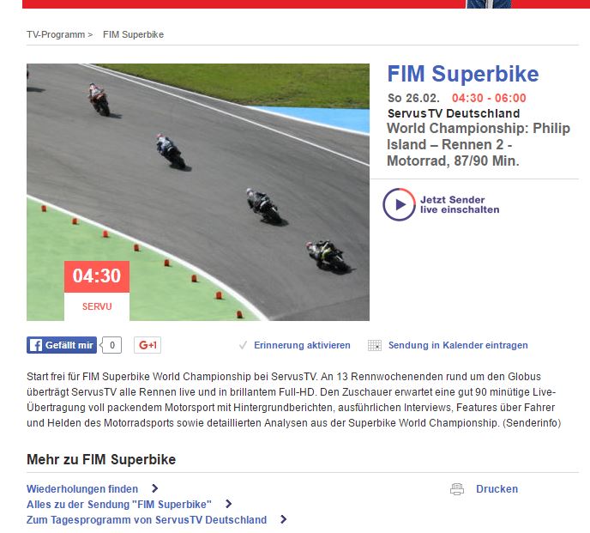Click chevron after 'Alles zu der Sendung'
The image size is (590, 533).
click(x=229, y=505)
